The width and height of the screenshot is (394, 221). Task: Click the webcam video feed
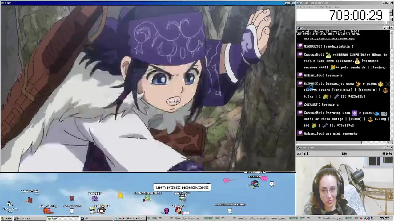click(x=345, y=185)
